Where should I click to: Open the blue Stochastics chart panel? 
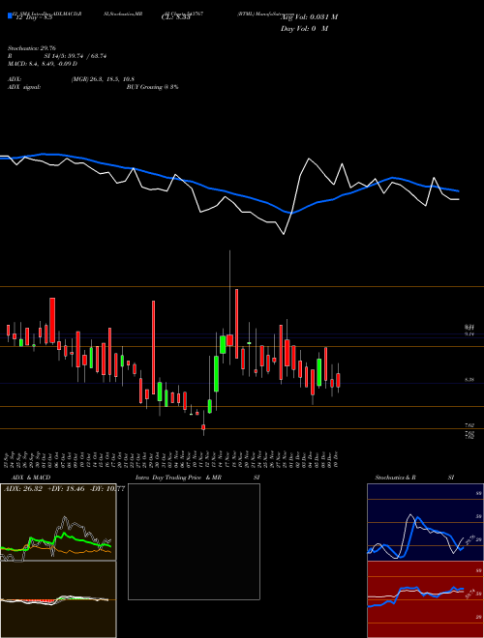coord(425,522)
